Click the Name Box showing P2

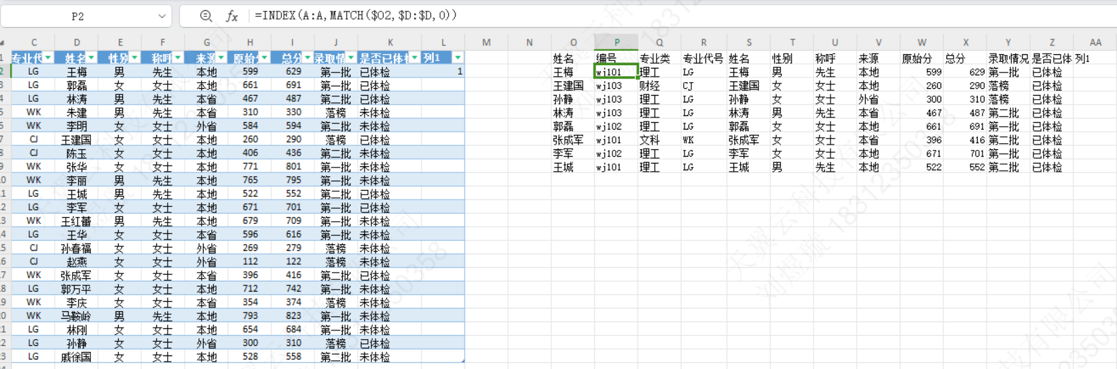click(78, 16)
